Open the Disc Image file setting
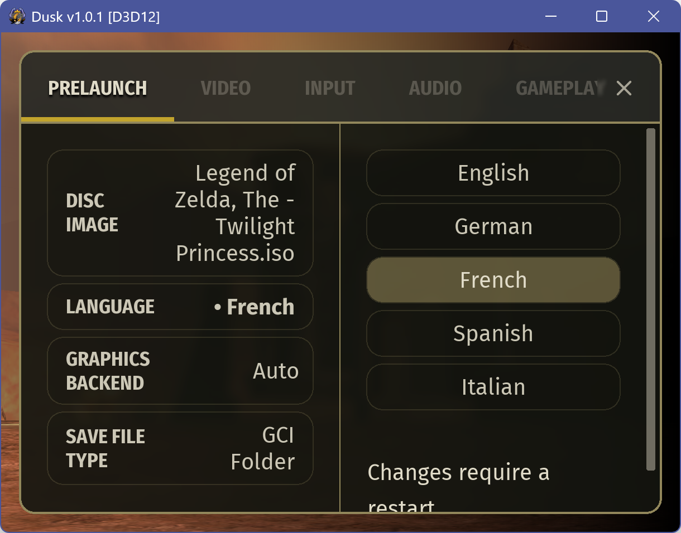The width and height of the screenshot is (681, 533). coord(180,213)
